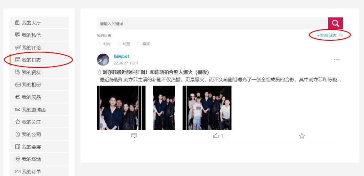Screen dimensions: 364x176
Task: Click the keyword search input field
Action: 213,23
